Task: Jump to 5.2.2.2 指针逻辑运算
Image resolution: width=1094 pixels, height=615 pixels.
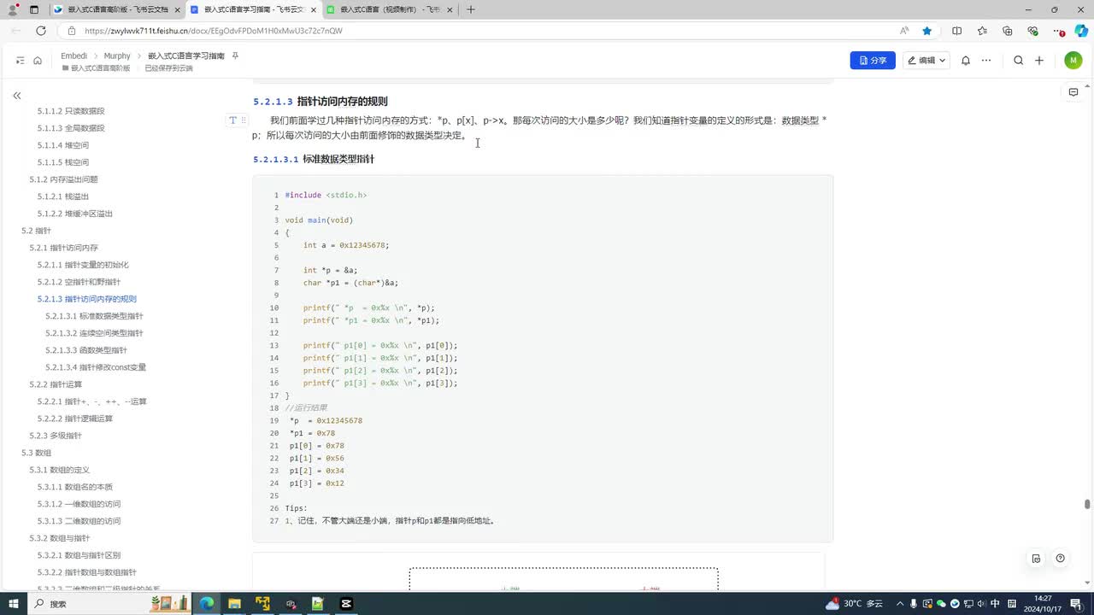Action: point(75,419)
